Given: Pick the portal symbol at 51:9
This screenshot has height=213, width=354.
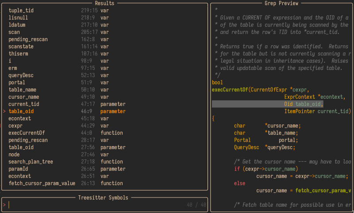Looking at the screenshot, I should pos(17,82).
